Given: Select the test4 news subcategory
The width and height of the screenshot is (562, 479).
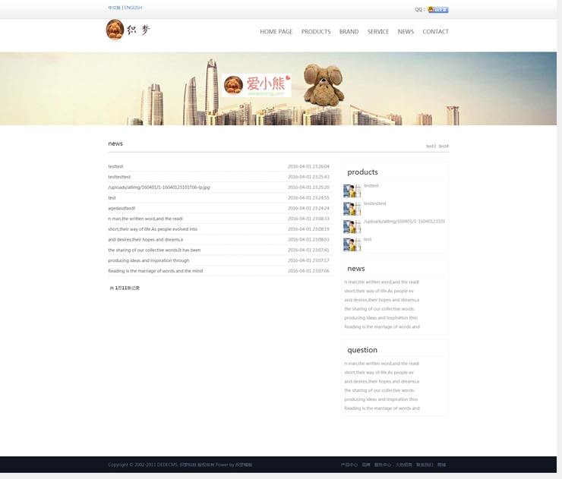Looking at the screenshot, I should click(x=444, y=146).
